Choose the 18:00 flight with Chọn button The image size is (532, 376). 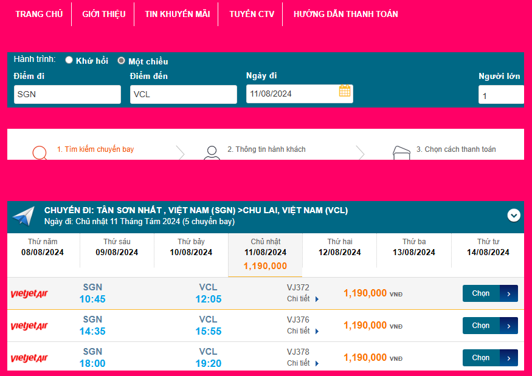tap(489, 358)
